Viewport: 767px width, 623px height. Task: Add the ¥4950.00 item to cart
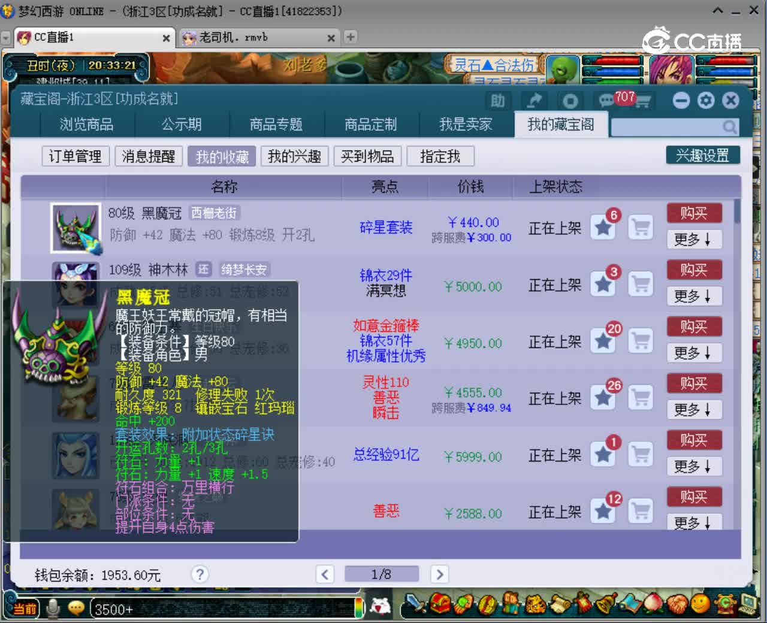[641, 341]
